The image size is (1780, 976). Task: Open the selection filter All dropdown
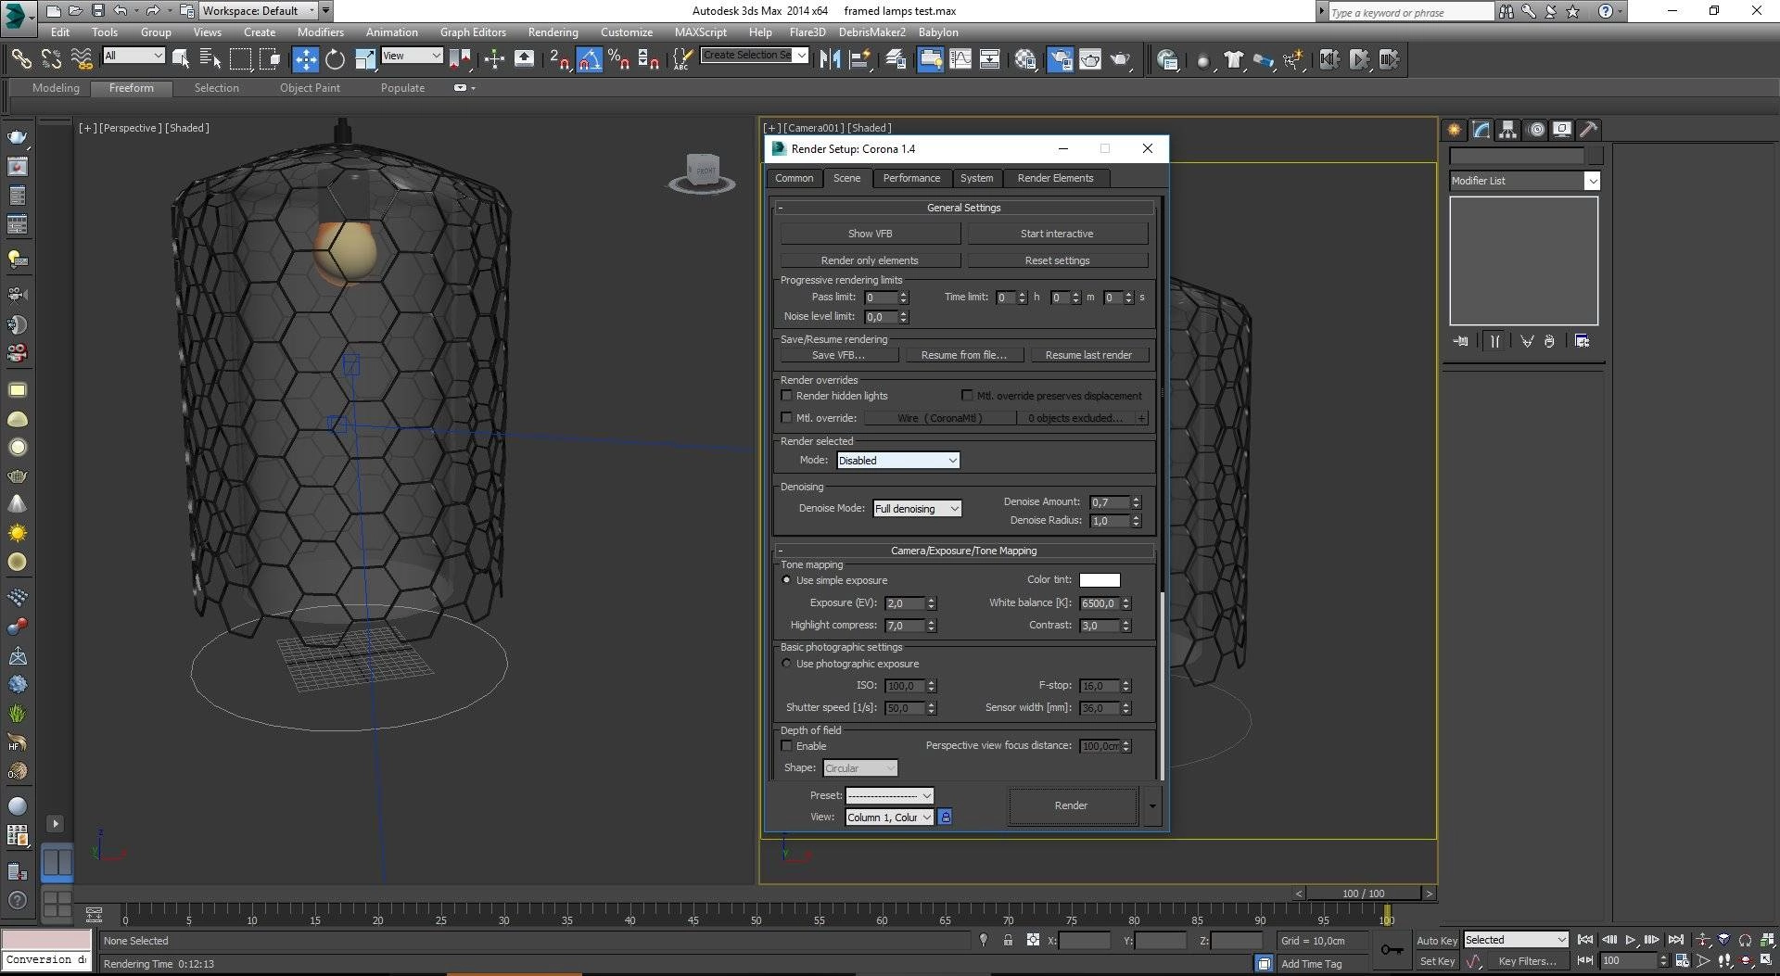(x=133, y=56)
